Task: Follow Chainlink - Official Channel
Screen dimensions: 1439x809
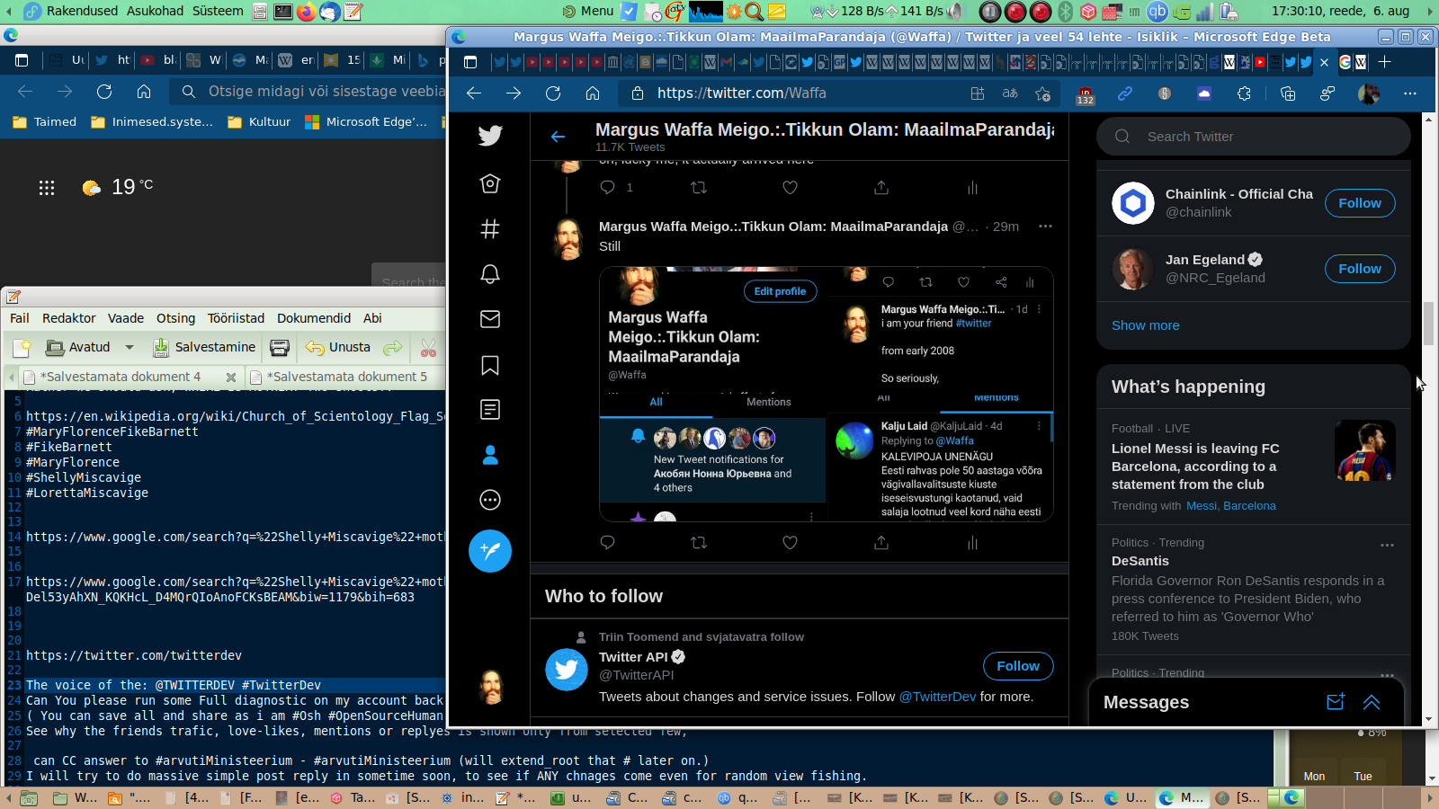Action: point(1360,203)
